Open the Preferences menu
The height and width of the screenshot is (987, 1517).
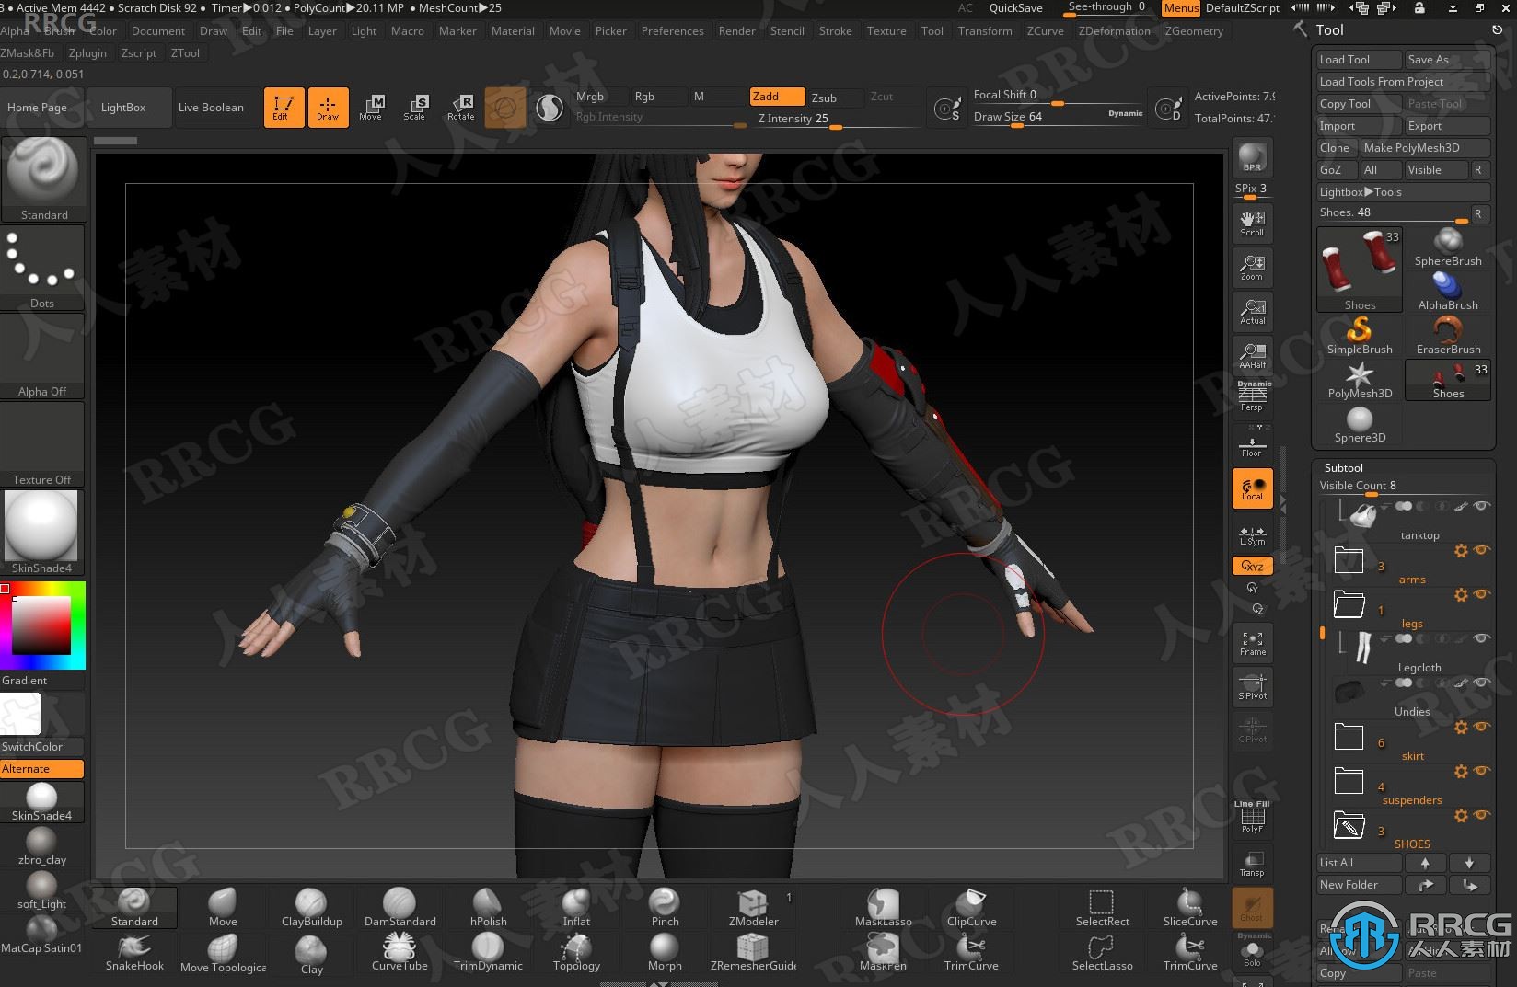click(672, 30)
